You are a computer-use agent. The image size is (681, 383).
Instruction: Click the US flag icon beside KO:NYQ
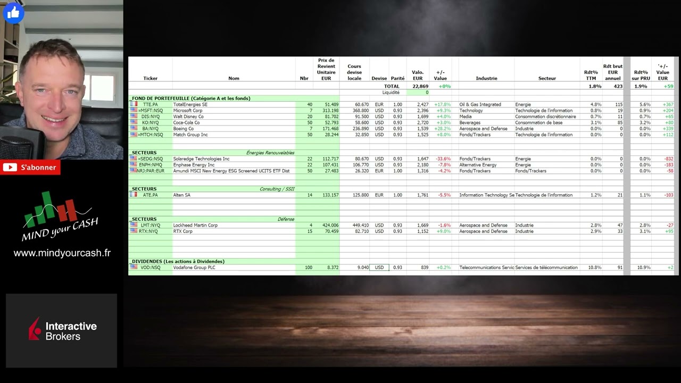click(134, 122)
